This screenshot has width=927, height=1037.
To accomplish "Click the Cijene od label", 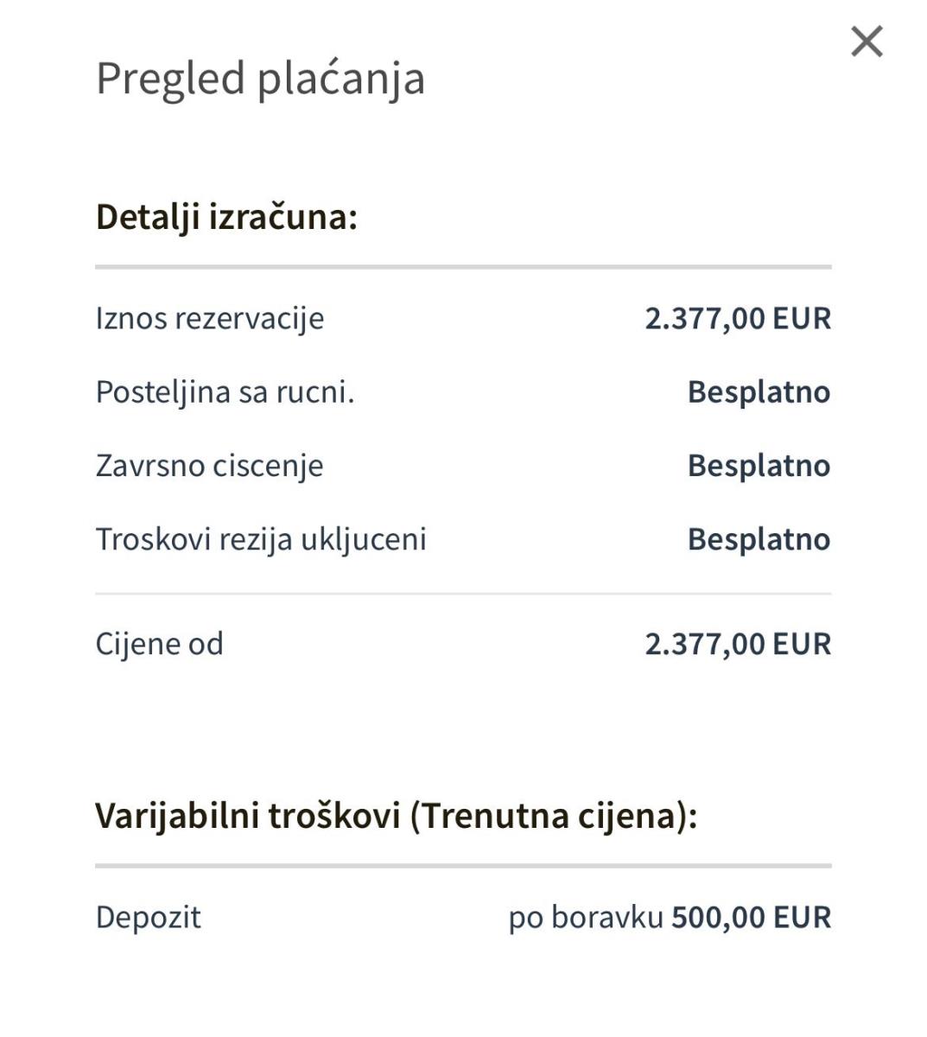I will [159, 644].
